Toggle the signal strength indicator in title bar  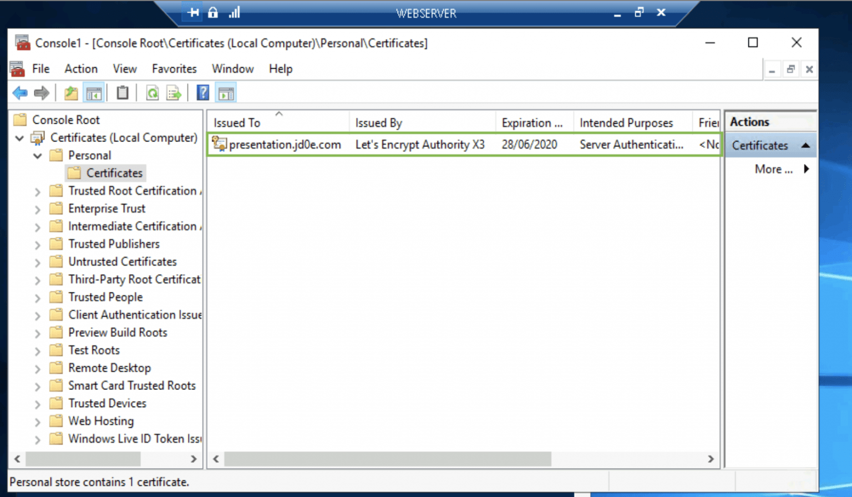pos(234,12)
